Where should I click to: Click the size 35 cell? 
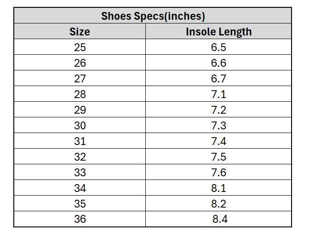[80, 203]
